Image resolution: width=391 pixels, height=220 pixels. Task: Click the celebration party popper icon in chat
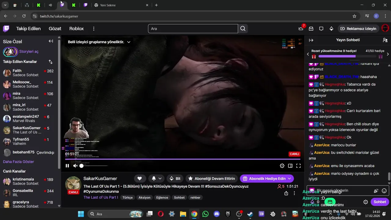(376, 191)
